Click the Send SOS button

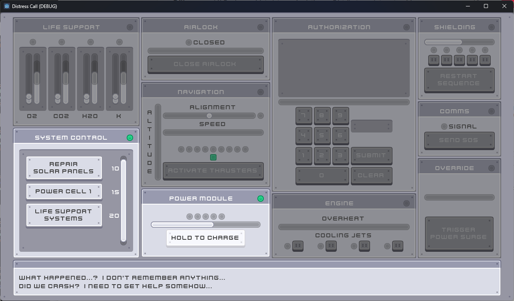[459, 140]
